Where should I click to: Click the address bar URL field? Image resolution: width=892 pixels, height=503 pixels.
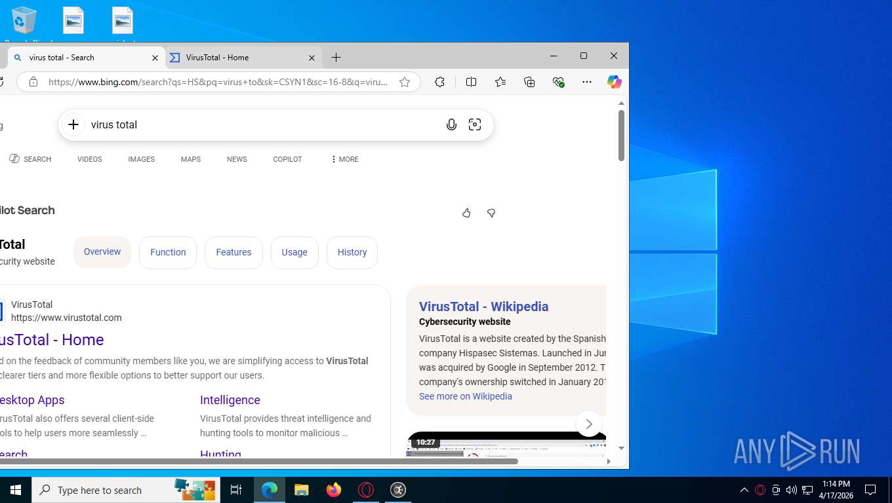pos(218,82)
